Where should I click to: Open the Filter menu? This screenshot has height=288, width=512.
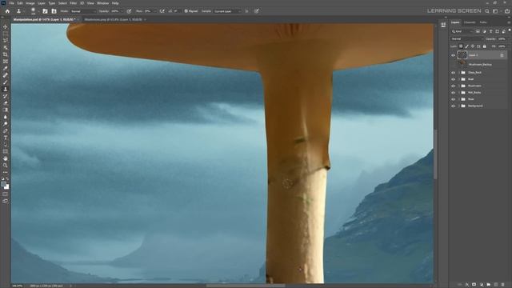(x=73, y=3)
